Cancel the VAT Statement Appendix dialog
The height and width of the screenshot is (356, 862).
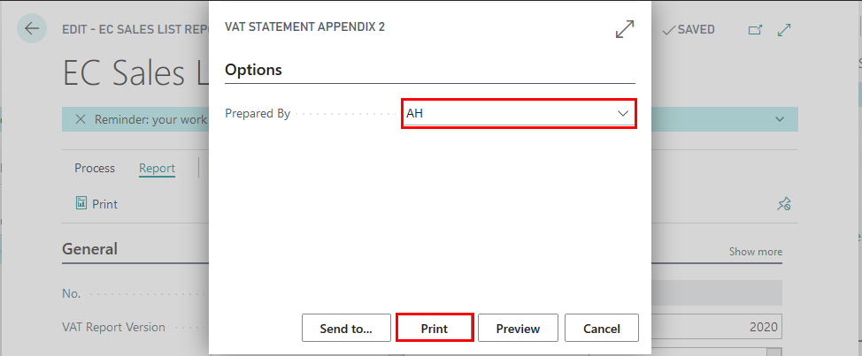point(602,328)
